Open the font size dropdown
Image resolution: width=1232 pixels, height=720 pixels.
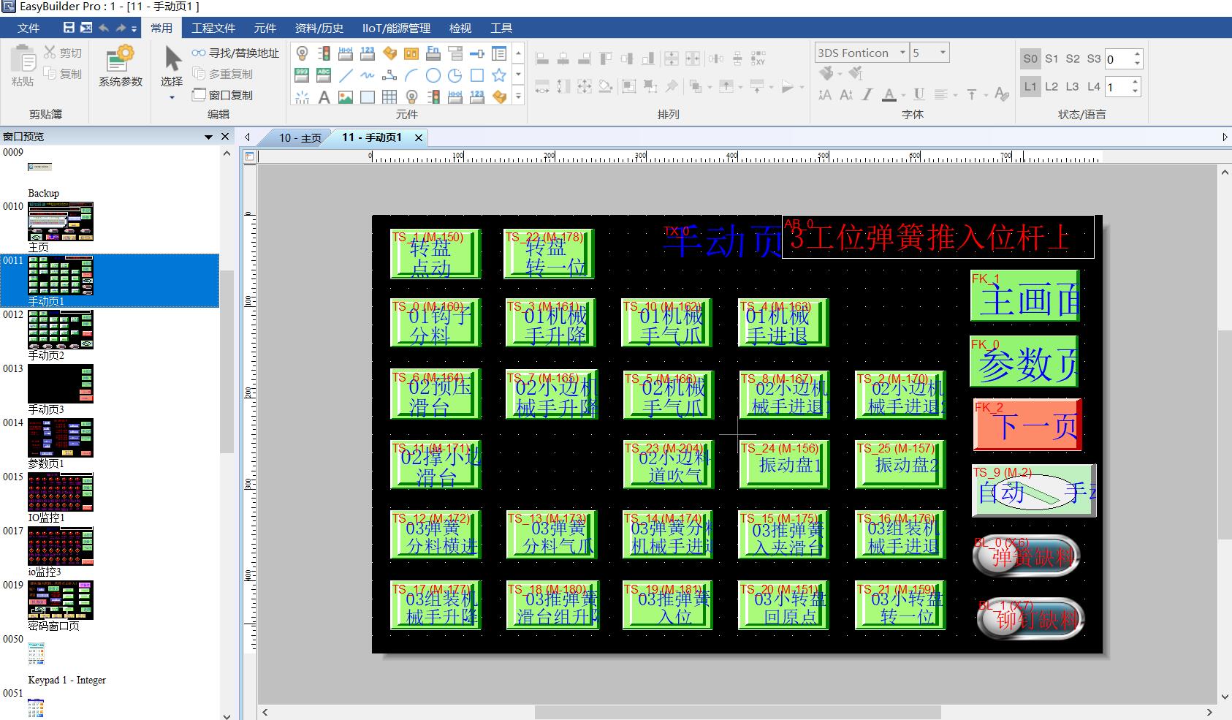point(943,53)
